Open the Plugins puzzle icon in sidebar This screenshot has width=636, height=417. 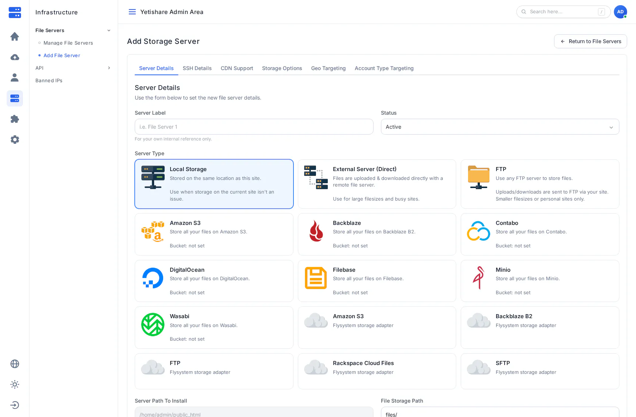[15, 119]
